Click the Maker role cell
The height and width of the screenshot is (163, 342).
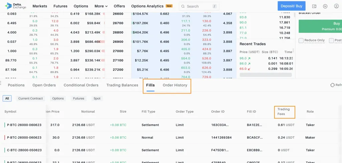coord(310,138)
